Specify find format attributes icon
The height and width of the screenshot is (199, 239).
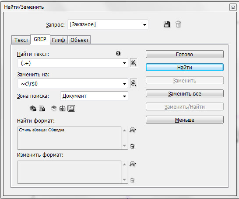click(x=133, y=130)
